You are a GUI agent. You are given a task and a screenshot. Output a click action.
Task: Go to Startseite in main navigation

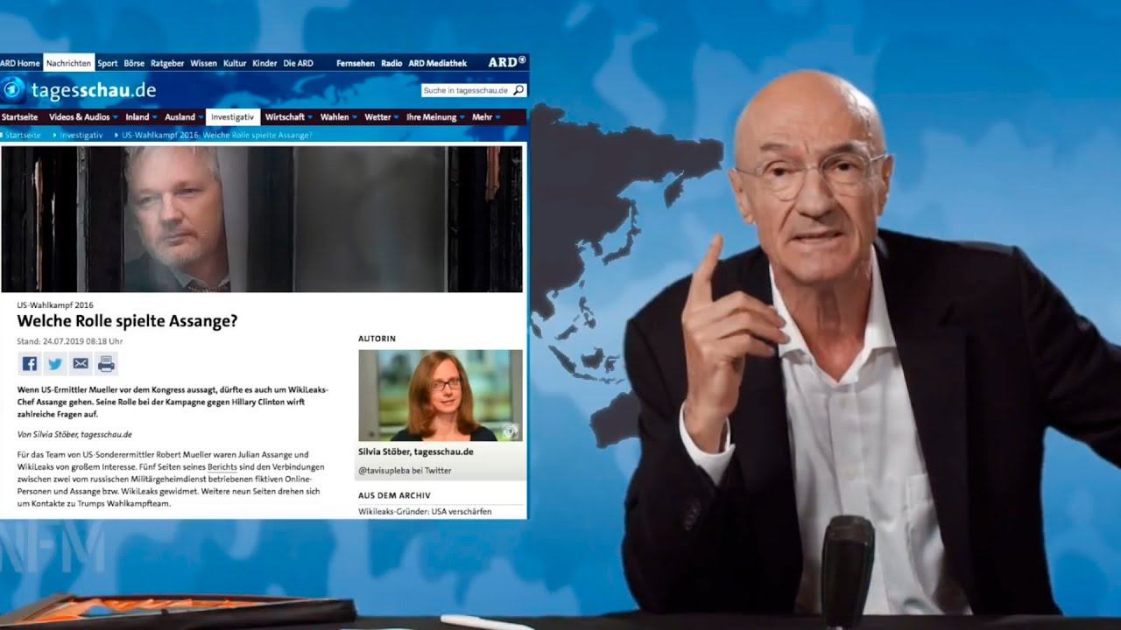pyautogui.click(x=19, y=117)
